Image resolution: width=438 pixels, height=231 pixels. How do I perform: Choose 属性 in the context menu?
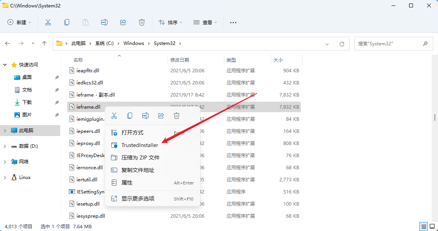(152, 183)
